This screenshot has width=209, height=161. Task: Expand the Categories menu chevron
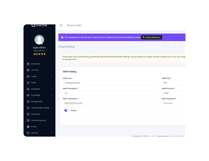tap(52, 89)
